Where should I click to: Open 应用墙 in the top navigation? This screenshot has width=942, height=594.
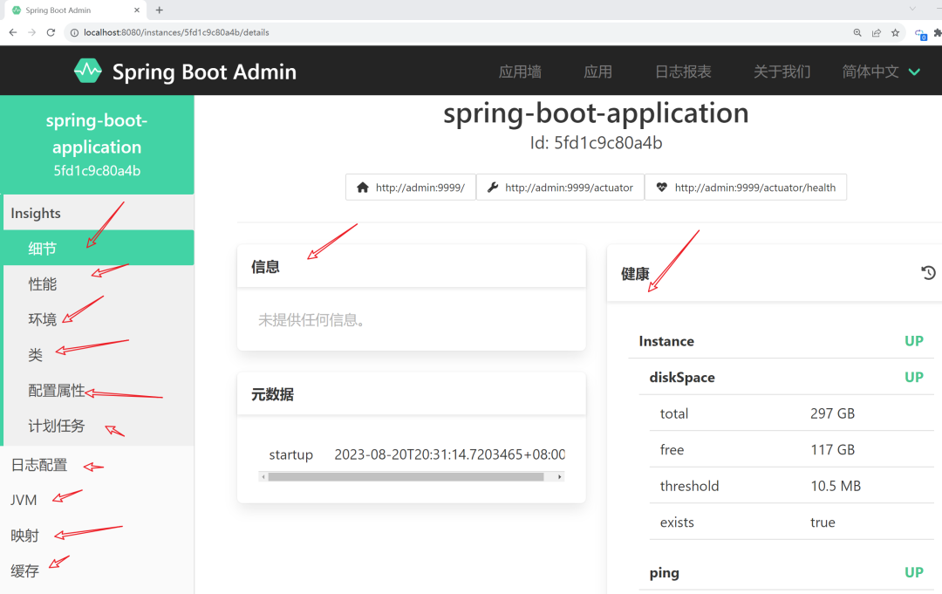click(520, 72)
